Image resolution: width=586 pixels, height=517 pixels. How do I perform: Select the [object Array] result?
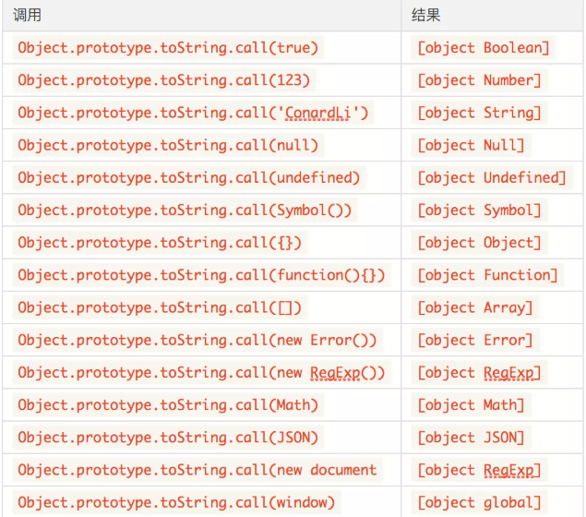(475, 308)
